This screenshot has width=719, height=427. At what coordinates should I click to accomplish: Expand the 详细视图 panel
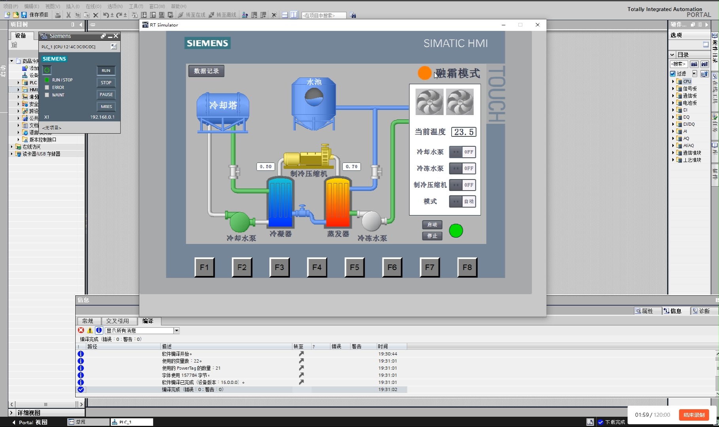(11, 413)
